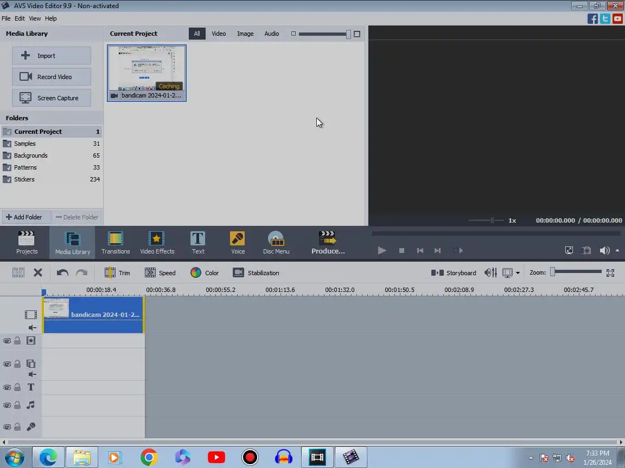Click the Delete X icon on the timeline toolbar
The image size is (625, 468).
point(38,272)
